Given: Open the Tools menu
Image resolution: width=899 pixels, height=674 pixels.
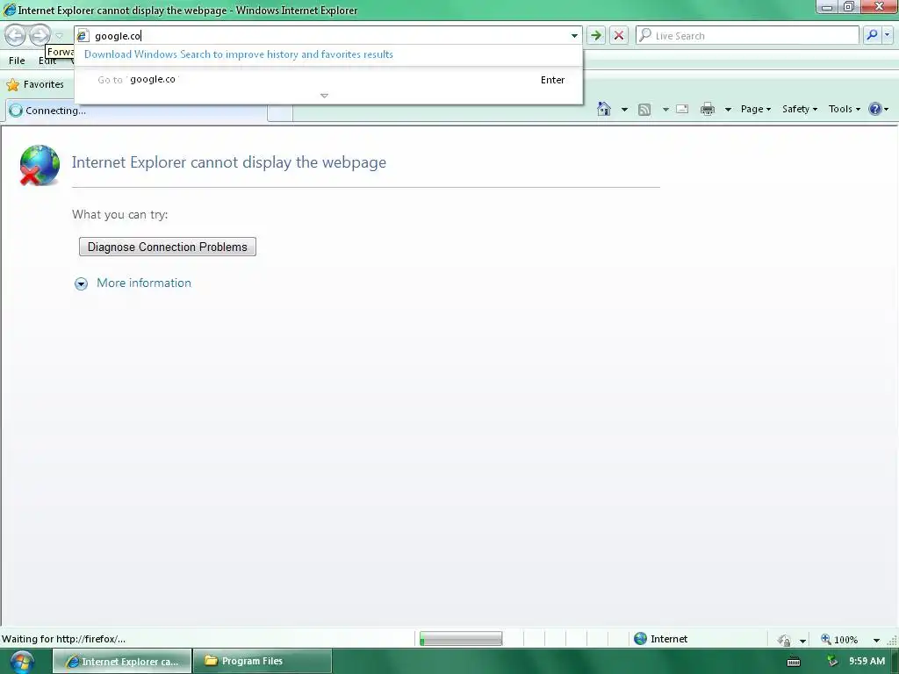Looking at the screenshot, I should 845,109.
